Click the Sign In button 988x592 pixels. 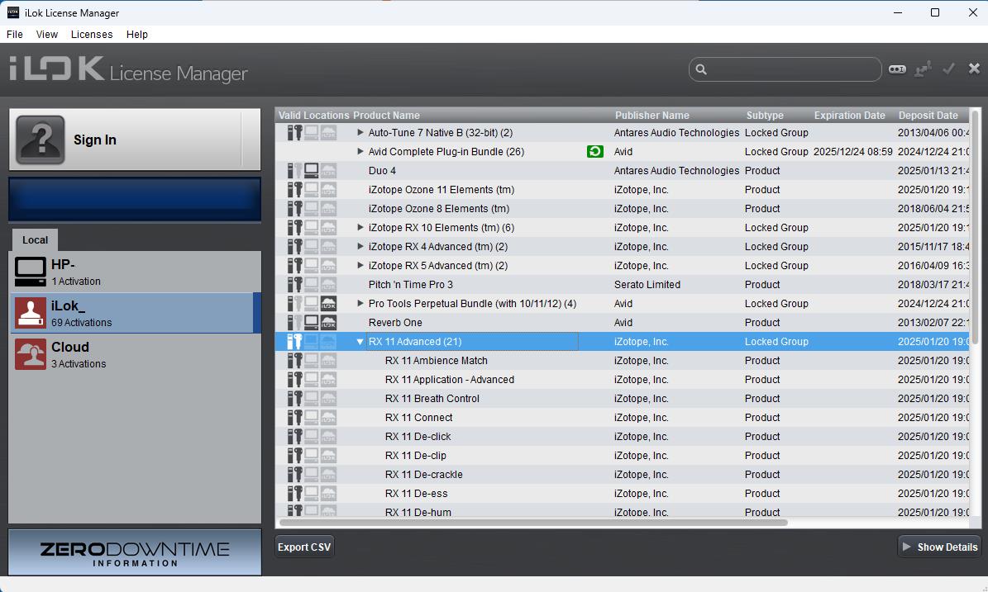[x=135, y=140]
